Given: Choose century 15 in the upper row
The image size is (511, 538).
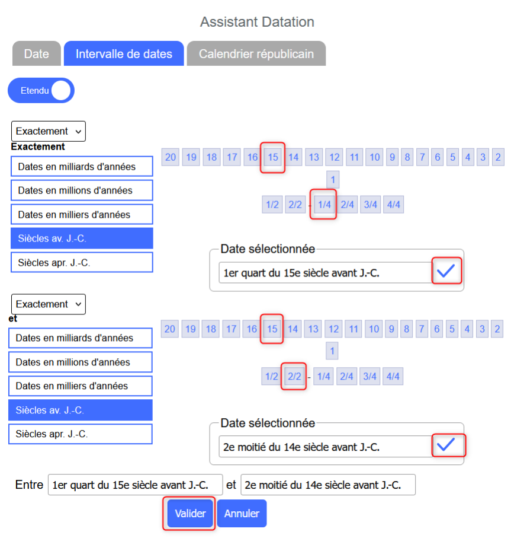Looking at the screenshot, I should pyautogui.click(x=272, y=157).
